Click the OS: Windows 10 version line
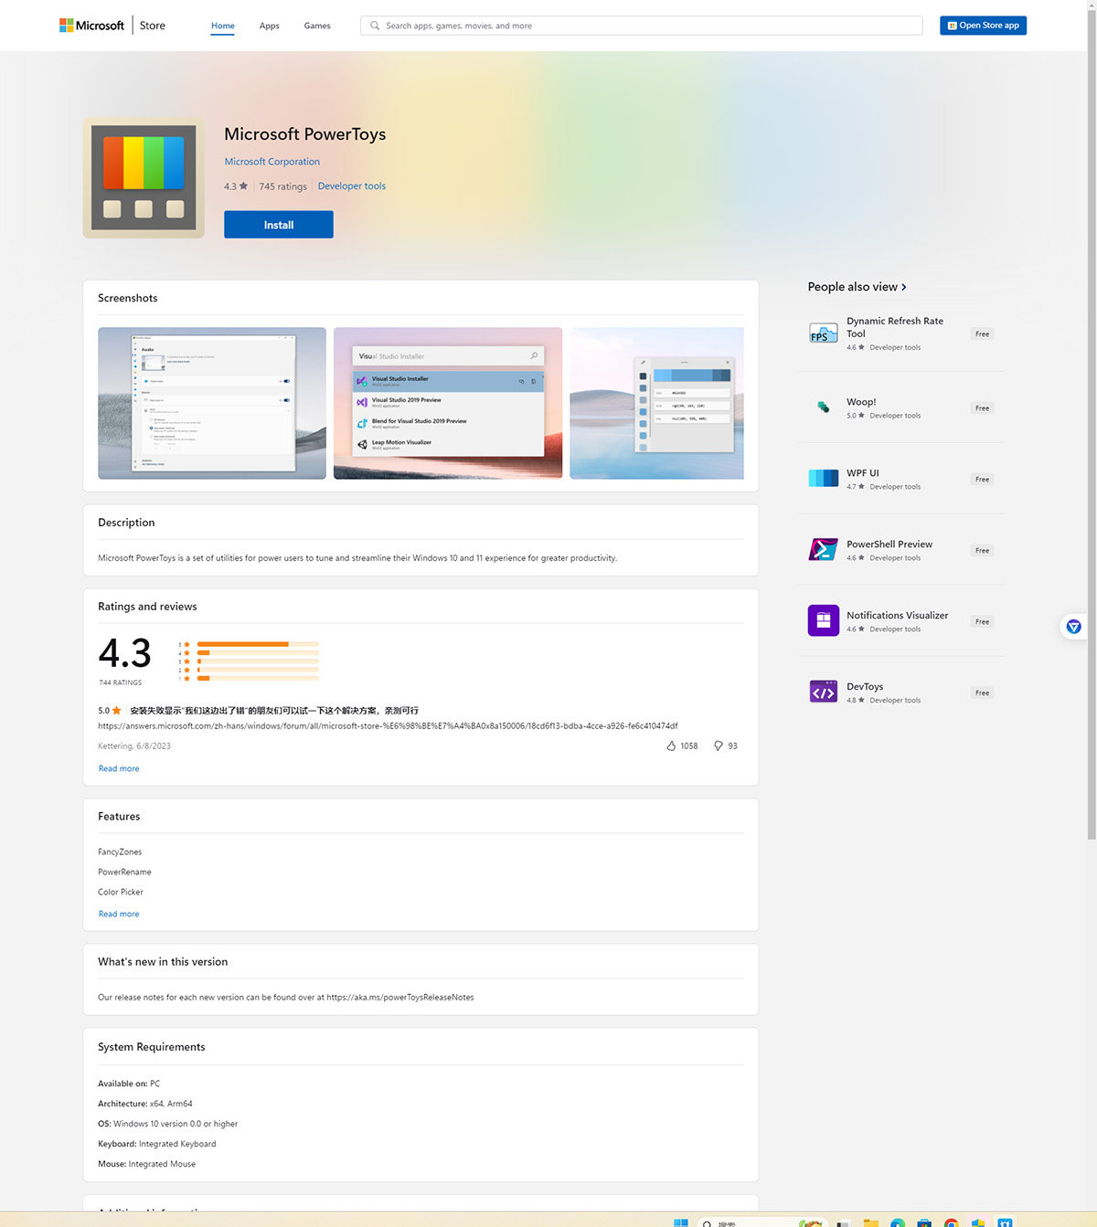1097x1227 pixels. pyautogui.click(x=168, y=1124)
